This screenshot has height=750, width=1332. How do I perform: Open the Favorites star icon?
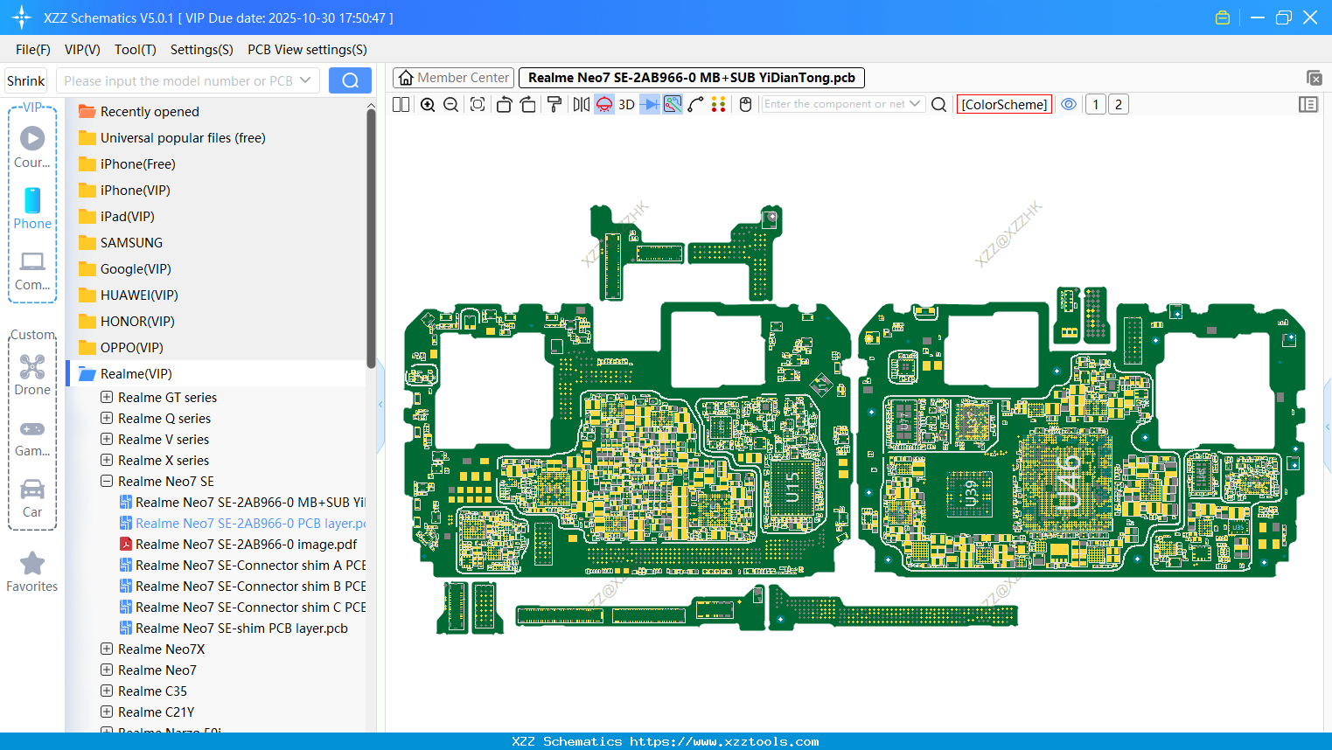[x=32, y=573]
